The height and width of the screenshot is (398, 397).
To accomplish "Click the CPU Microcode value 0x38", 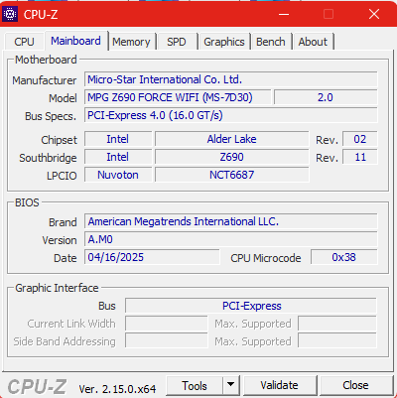I will pos(344,257).
